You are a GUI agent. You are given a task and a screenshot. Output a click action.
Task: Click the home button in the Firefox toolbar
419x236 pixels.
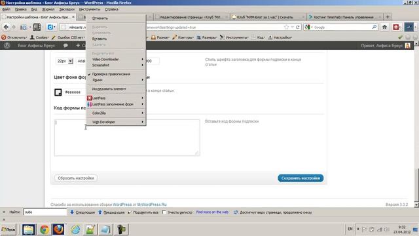point(384,27)
